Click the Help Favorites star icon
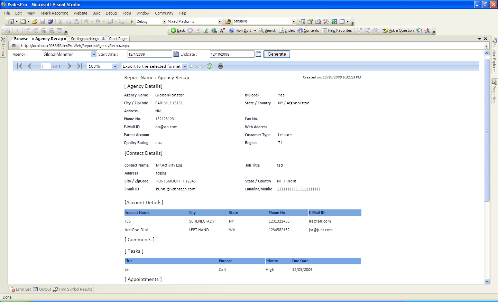 pos(324,30)
